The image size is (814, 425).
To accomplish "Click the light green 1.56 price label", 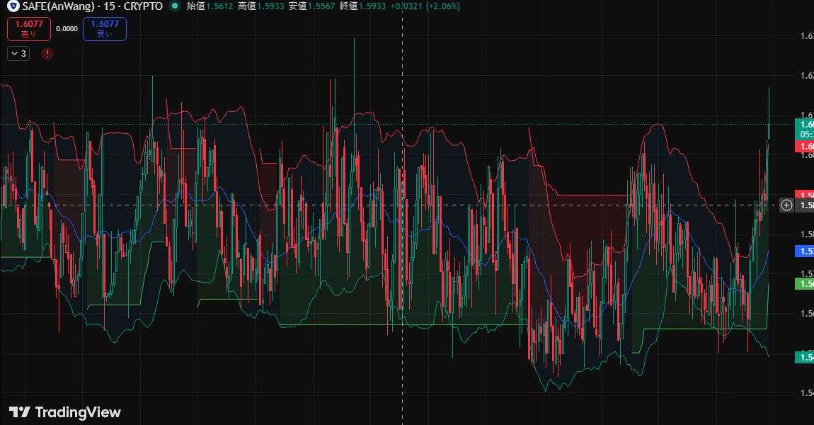I will (805, 283).
